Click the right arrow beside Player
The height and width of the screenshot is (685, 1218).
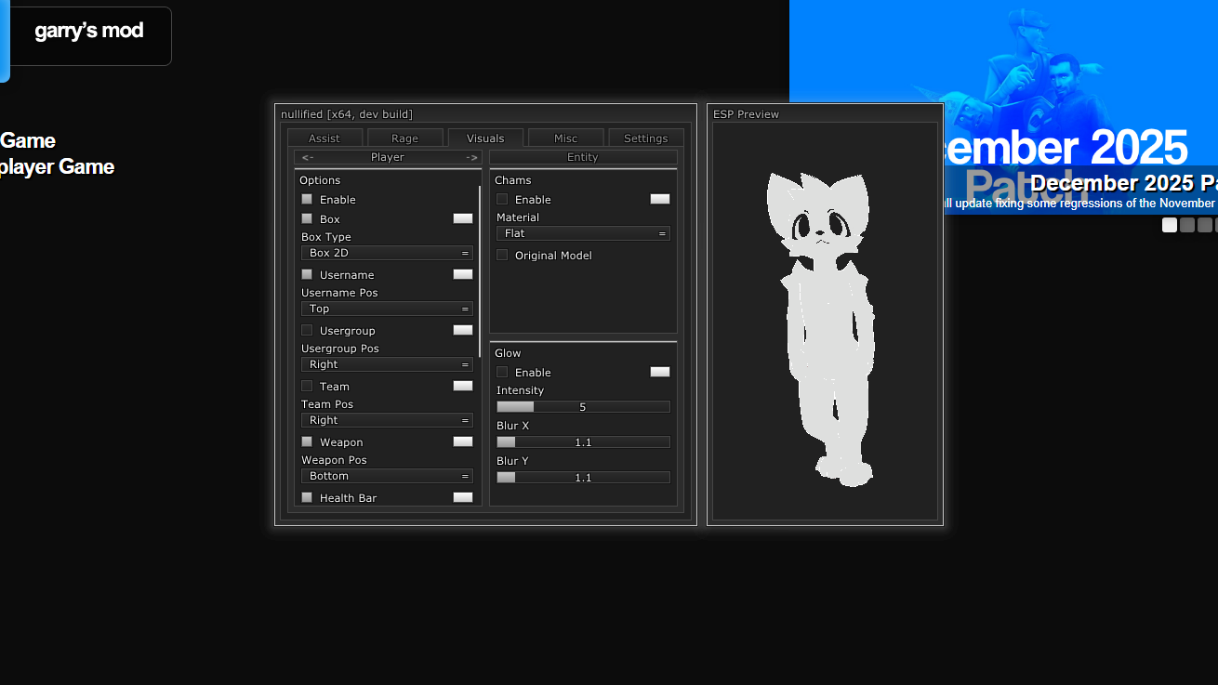click(471, 158)
